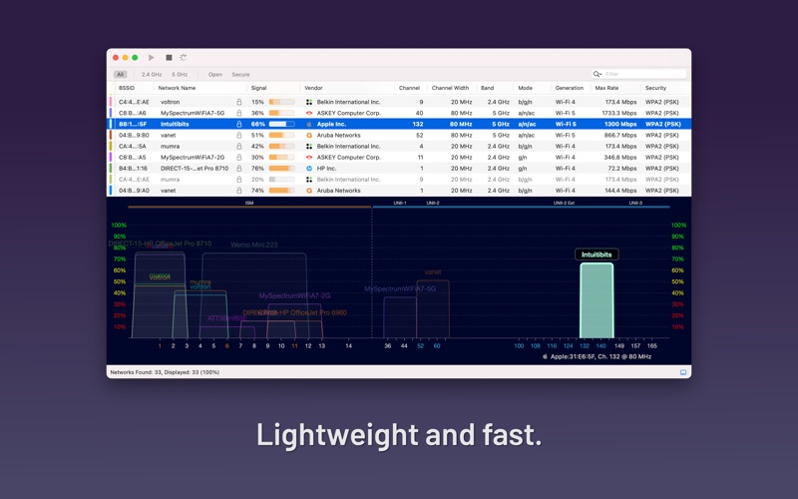Click channel 132 on the graph axis
This screenshot has width=798, height=499.
[x=585, y=345]
